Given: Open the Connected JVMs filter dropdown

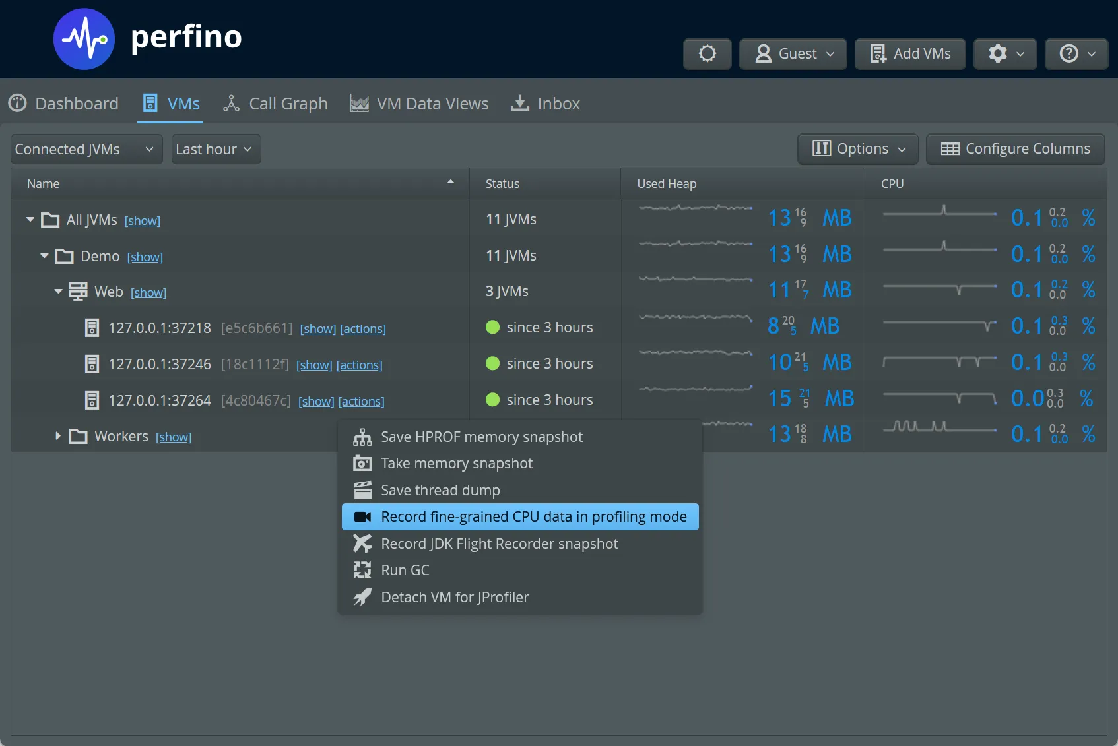Looking at the screenshot, I should 86,149.
